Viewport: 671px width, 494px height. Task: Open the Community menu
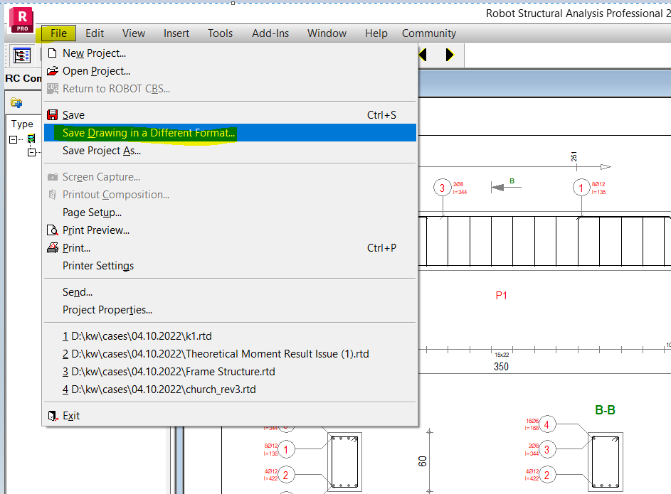pos(428,33)
